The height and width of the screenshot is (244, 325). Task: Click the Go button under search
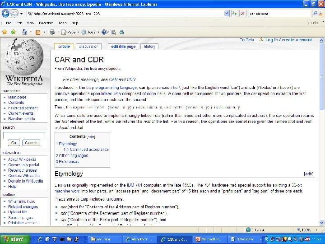tap(14, 143)
